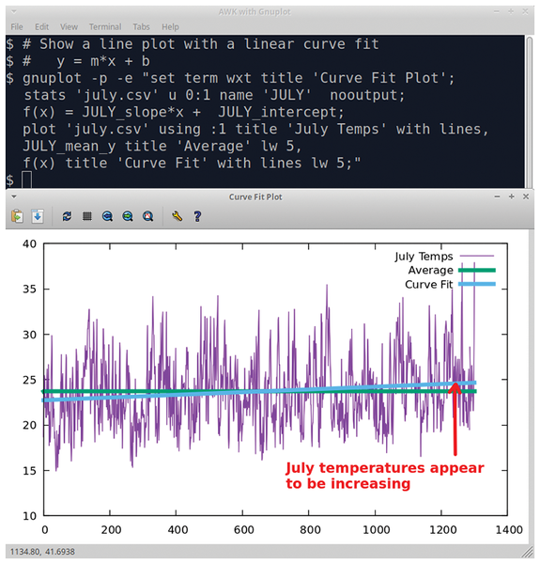Open the Help menu in terminal
Viewport: 540px width, 564px height.
[x=170, y=27]
